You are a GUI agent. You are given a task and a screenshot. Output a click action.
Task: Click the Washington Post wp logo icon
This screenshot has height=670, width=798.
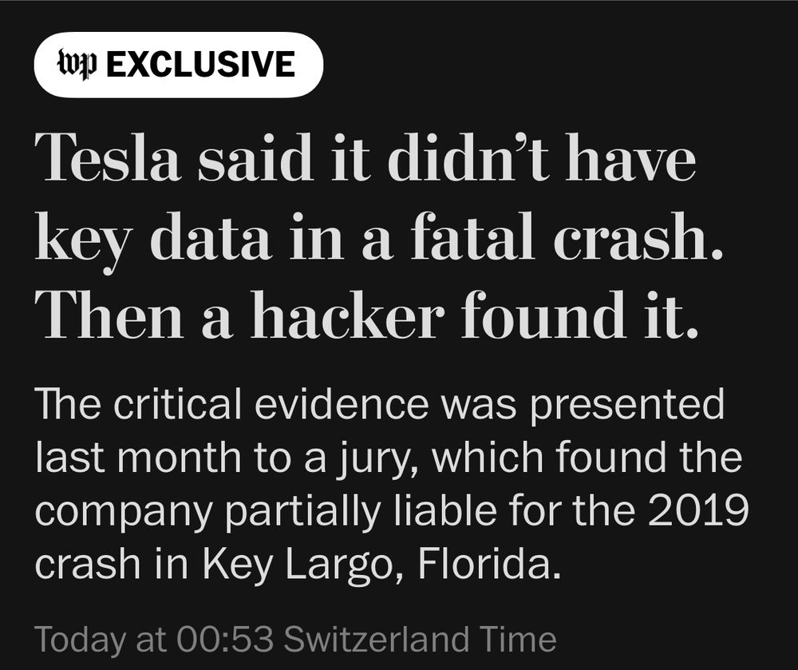(77, 65)
